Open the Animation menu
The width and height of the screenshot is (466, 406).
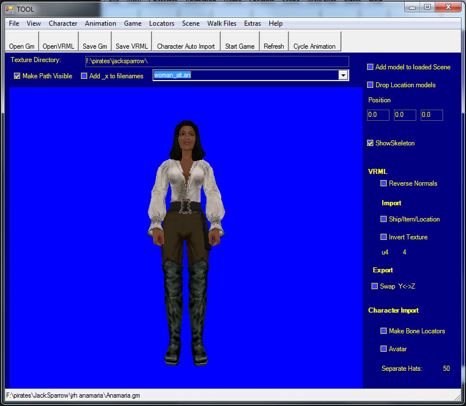point(101,23)
